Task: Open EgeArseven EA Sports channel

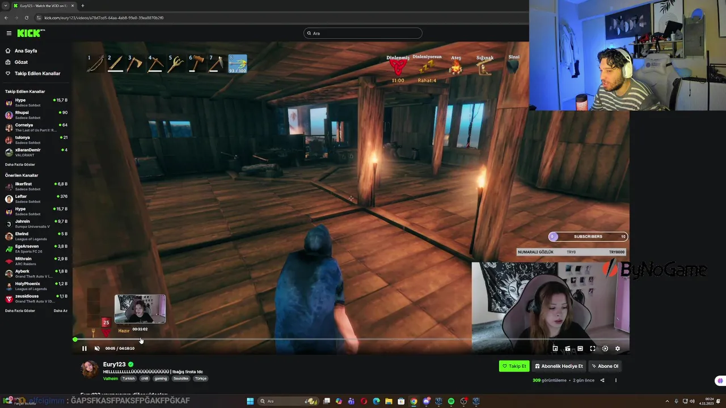Action: click(36, 249)
